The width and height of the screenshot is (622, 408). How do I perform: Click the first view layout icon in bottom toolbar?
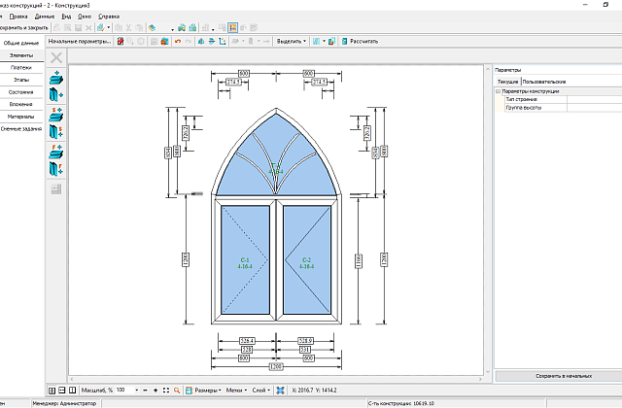point(52,391)
